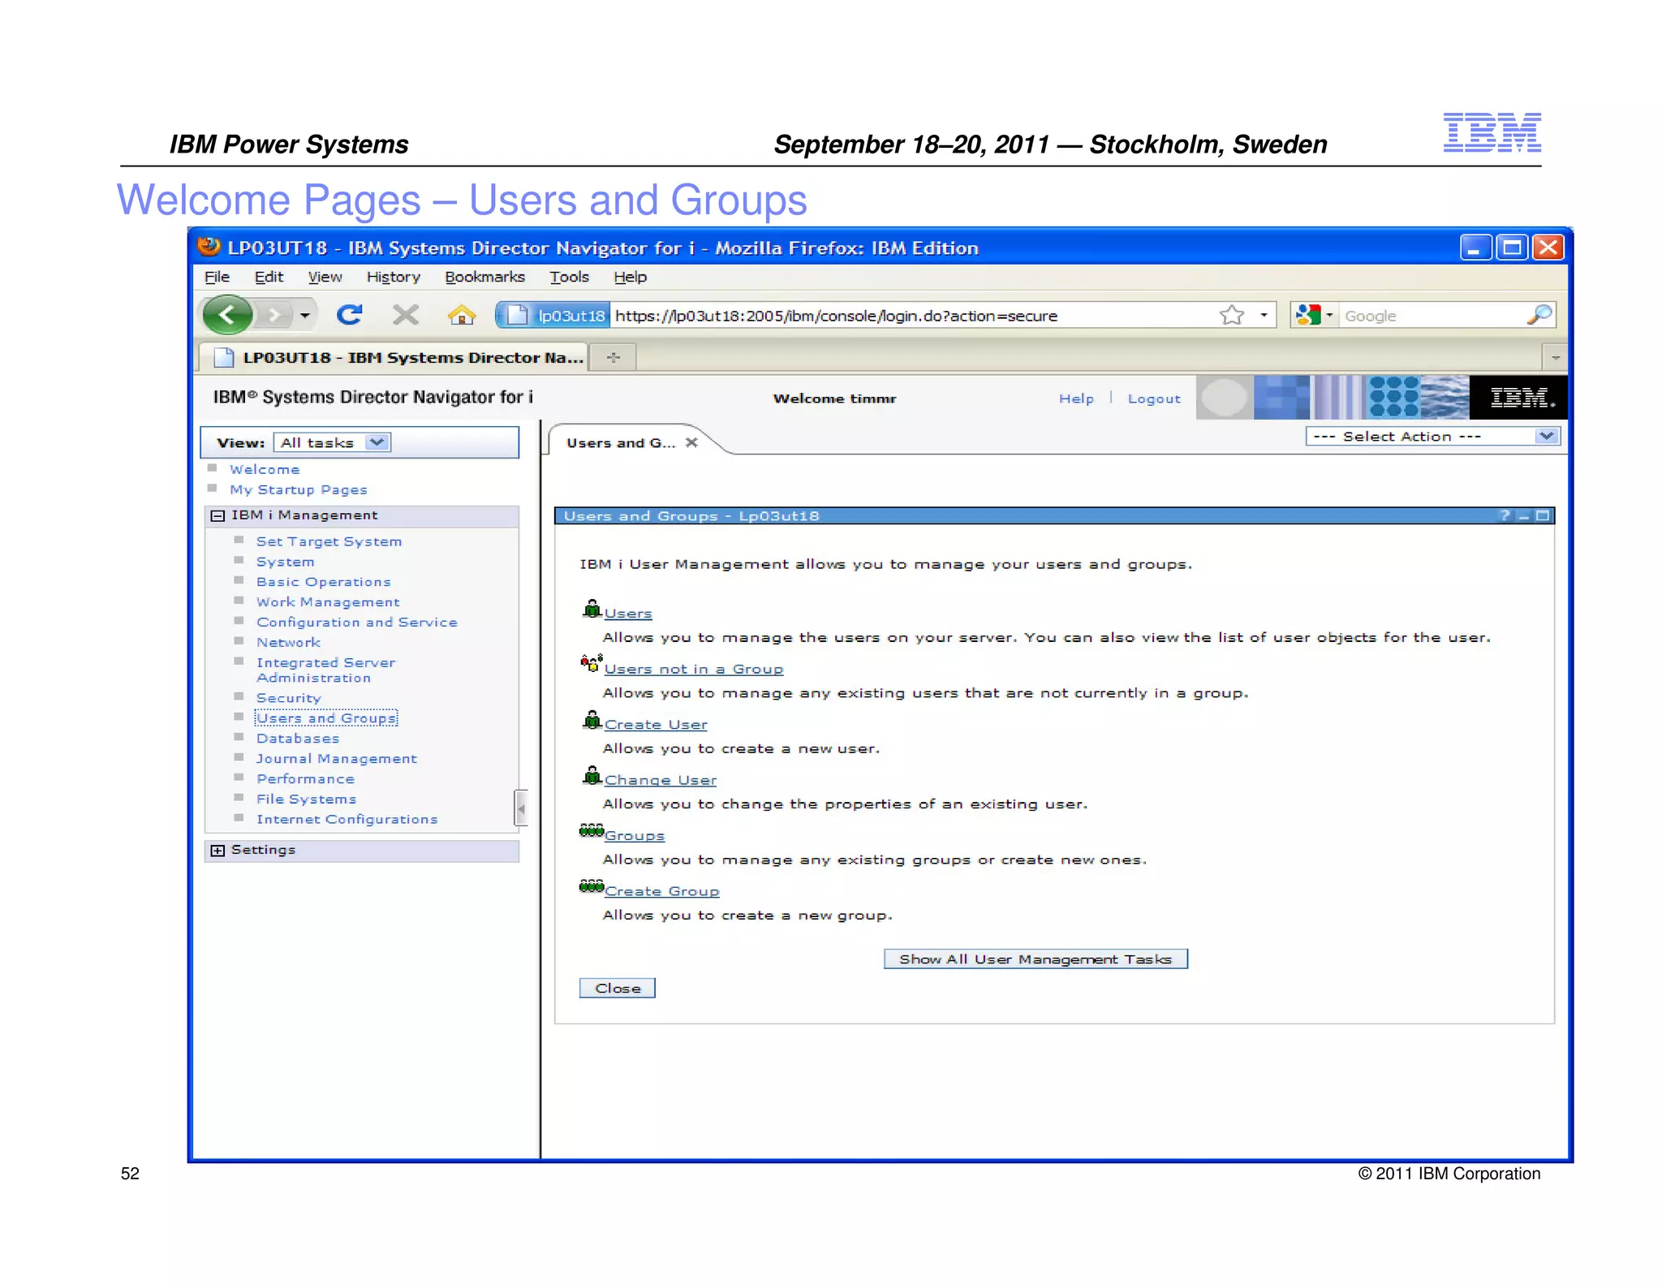Screen dimensions: 1662x1284
Task: Open a new tab with plus icon
Action: [x=614, y=357]
